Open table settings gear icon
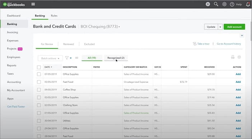252x139 pixels. (x=239, y=57)
